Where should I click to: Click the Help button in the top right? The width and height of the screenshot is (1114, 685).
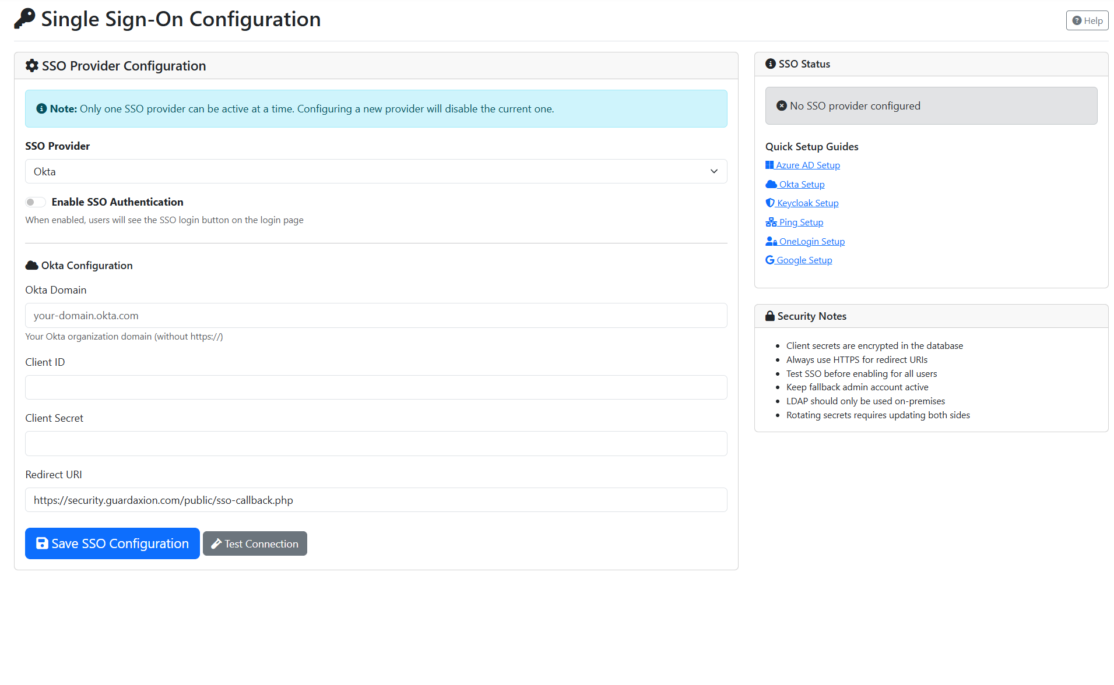coord(1087,20)
